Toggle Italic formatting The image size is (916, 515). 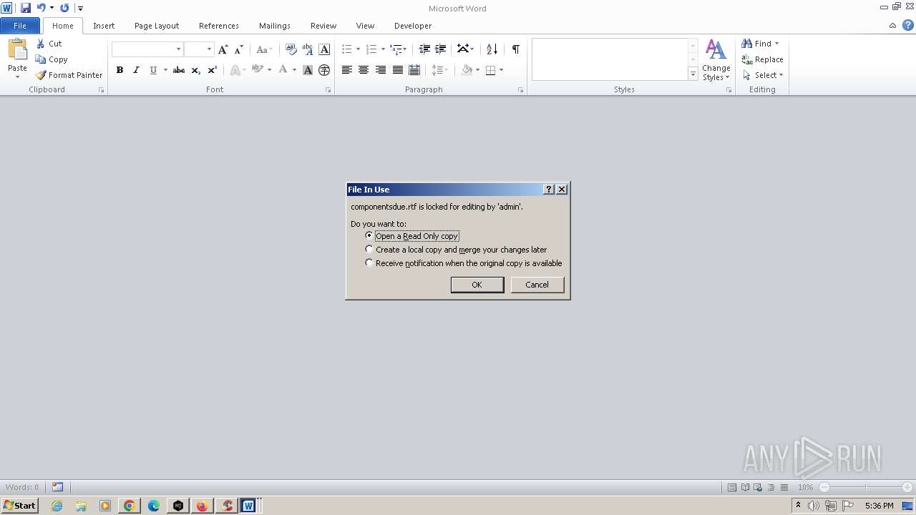[x=136, y=70]
